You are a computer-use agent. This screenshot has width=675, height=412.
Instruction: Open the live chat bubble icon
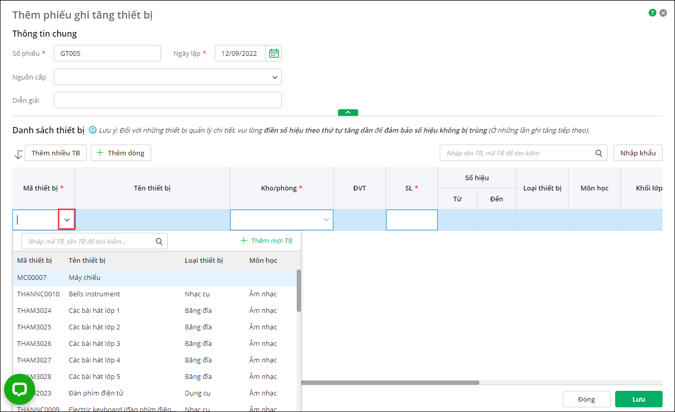pyautogui.click(x=20, y=389)
